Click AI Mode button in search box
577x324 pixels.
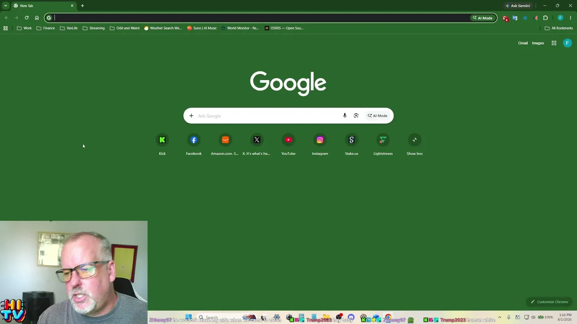pos(377,116)
